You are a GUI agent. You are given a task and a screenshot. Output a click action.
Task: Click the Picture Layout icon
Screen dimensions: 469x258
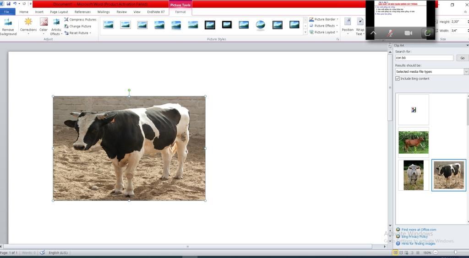coord(311,32)
